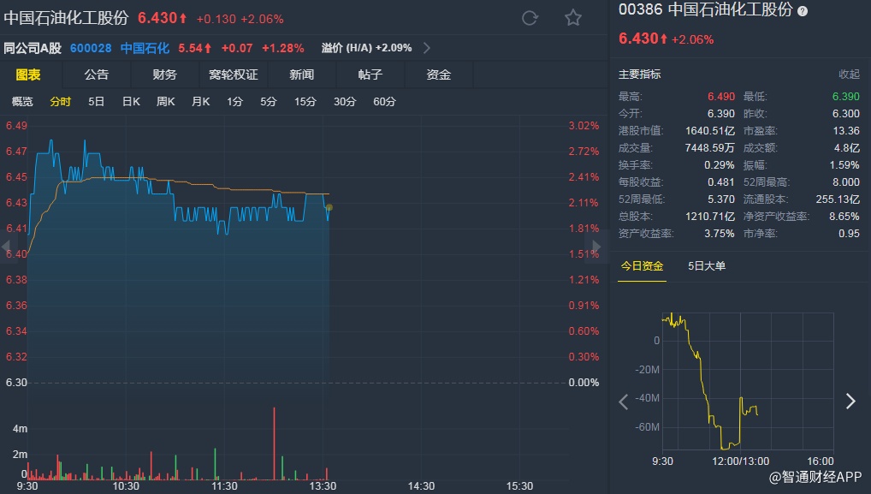Click the help question mark icon
The image size is (871, 494).
[x=802, y=11]
